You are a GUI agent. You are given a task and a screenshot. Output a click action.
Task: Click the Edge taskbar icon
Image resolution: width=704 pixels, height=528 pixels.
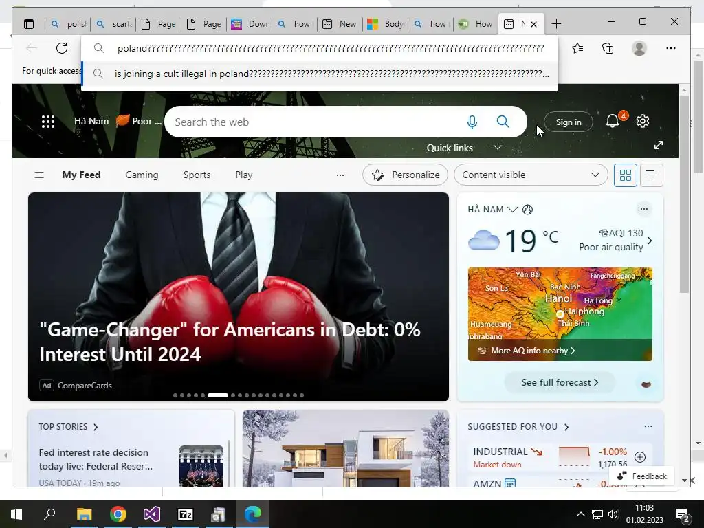tap(253, 514)
